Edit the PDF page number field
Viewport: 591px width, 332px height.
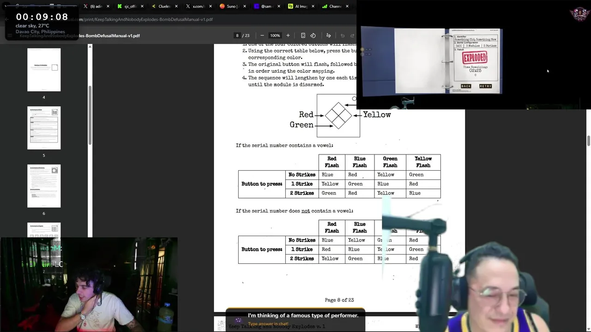coord(237,36)
